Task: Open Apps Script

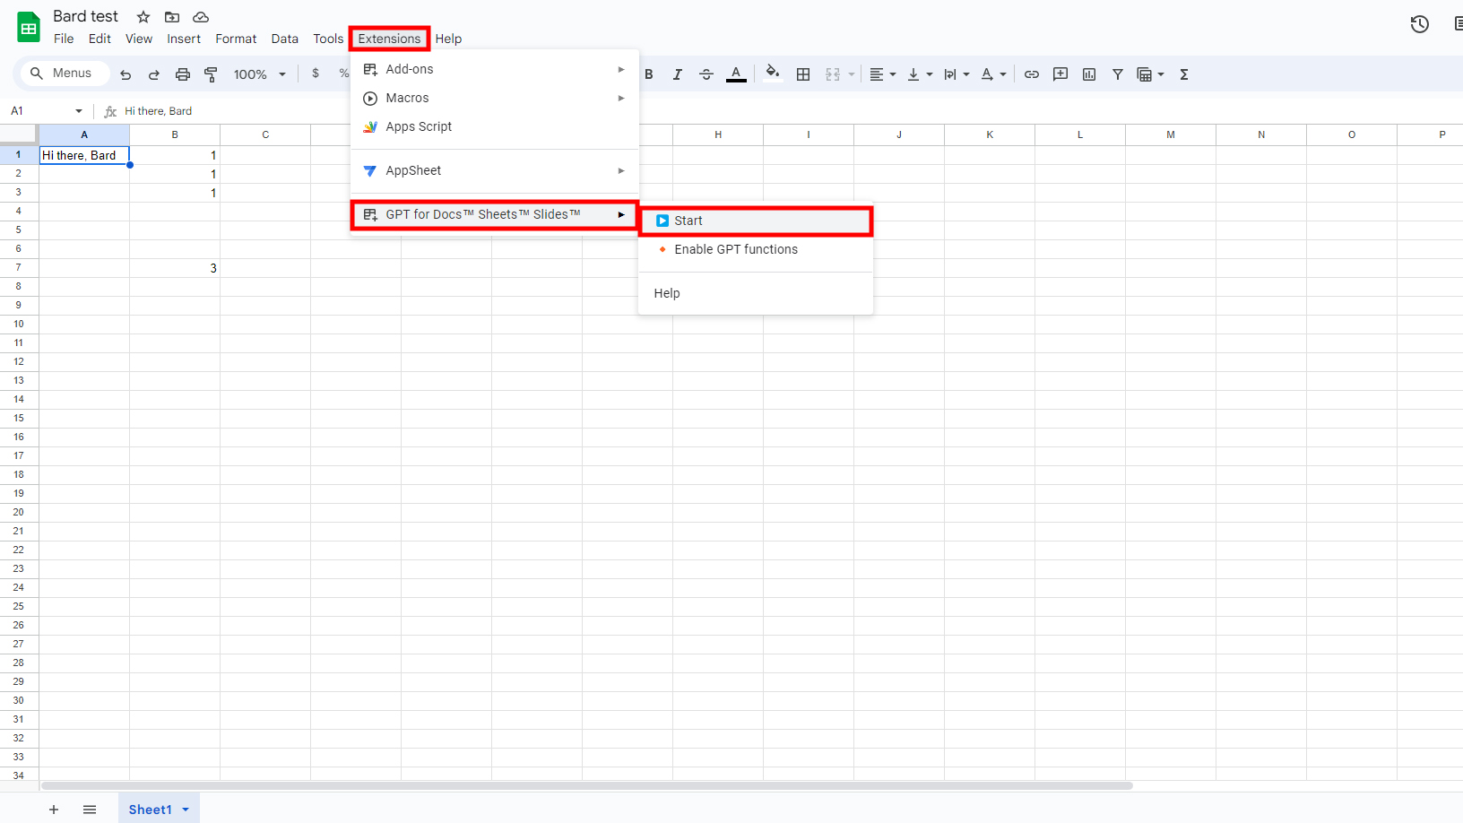Action: click(x=495, y=126)
